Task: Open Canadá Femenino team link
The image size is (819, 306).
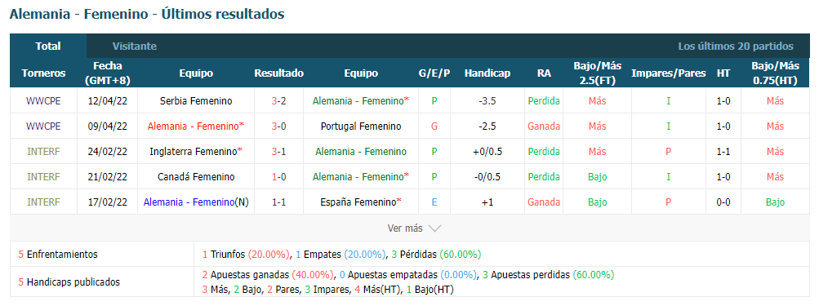Action: pos(196,176)
